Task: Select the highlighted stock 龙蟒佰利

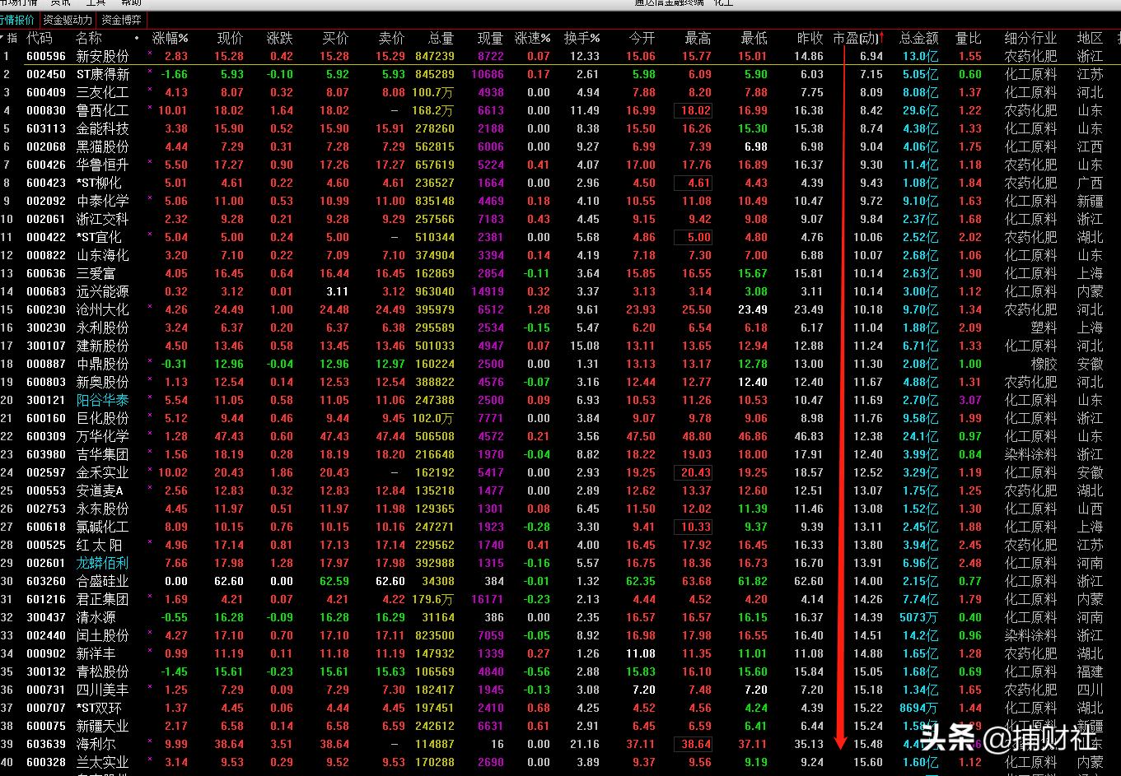Action: (x=102, y=563)
